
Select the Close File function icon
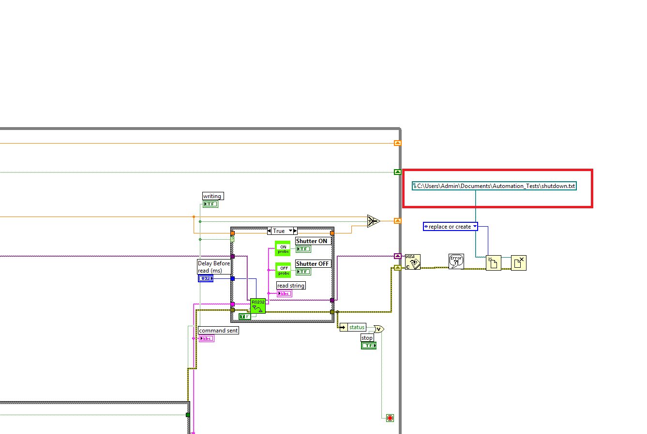[518, 263]
